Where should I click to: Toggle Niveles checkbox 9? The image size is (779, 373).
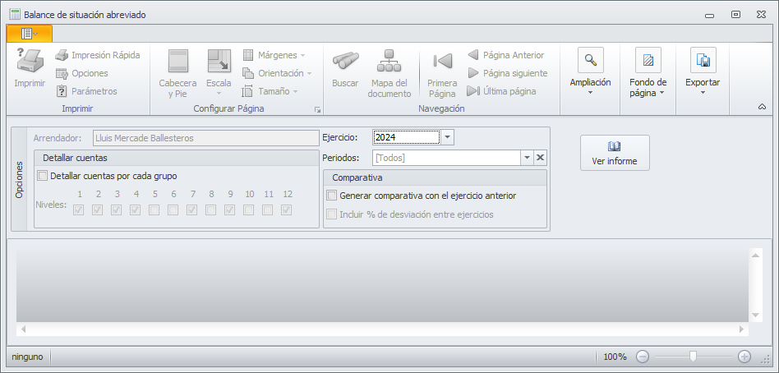(229, 210)
